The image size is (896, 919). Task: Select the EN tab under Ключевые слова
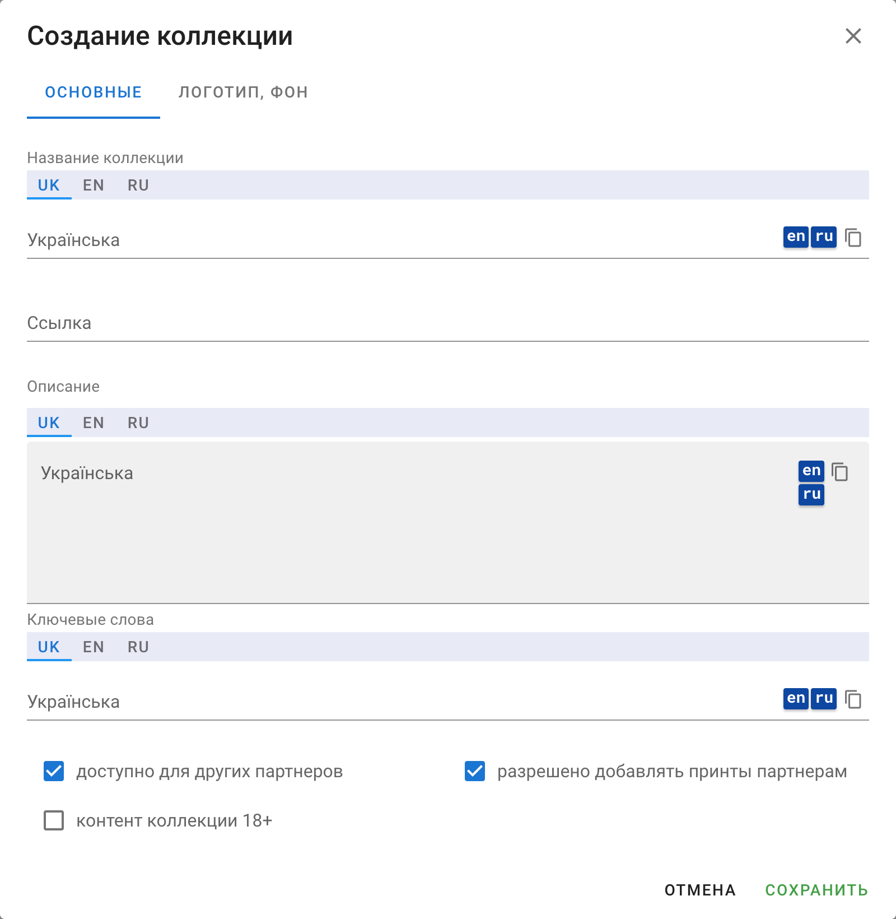pyautogui.click(x=94, y=647)
